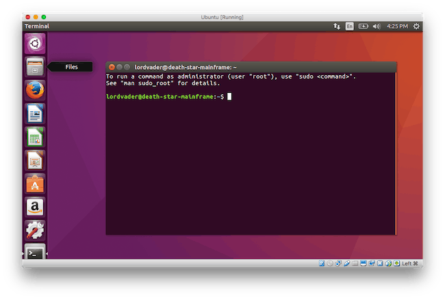Click the Files tooltip label
This screenshot has height=299, width=445.
(x=71, y=67)
